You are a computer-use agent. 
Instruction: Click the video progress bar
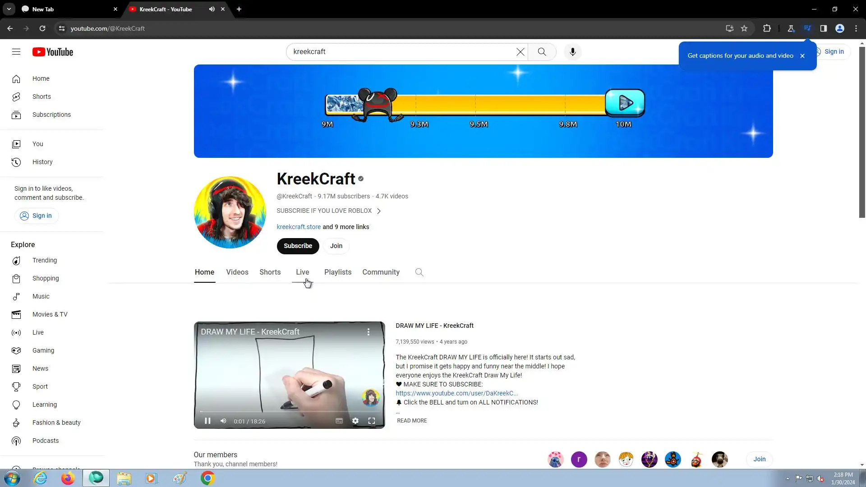[x=289, y=411]
